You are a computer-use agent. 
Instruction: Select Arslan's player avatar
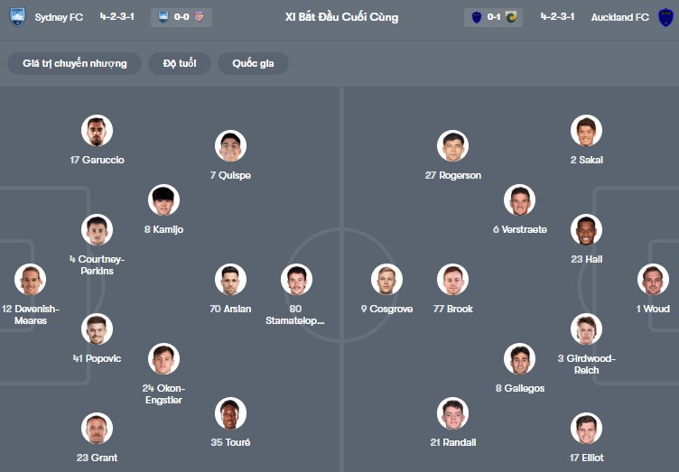tap(230, 280)
